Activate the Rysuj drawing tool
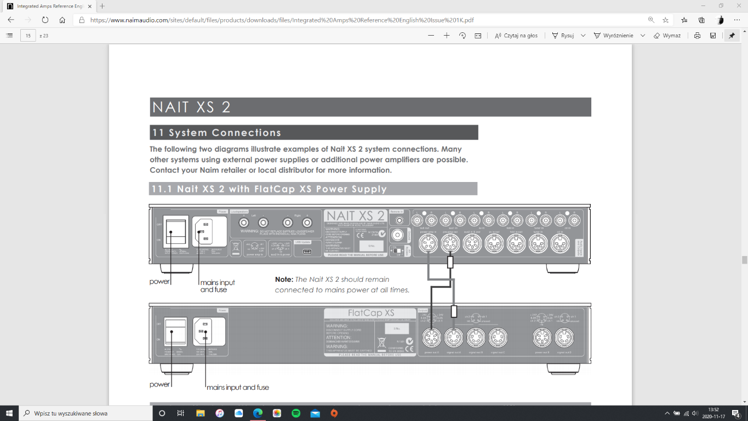 tap(563, 36)
